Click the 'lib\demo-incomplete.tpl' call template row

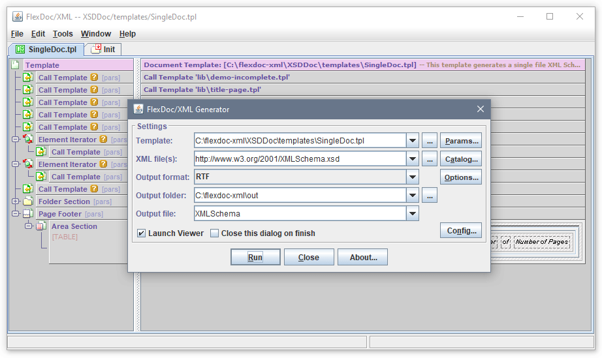[363, 77]
